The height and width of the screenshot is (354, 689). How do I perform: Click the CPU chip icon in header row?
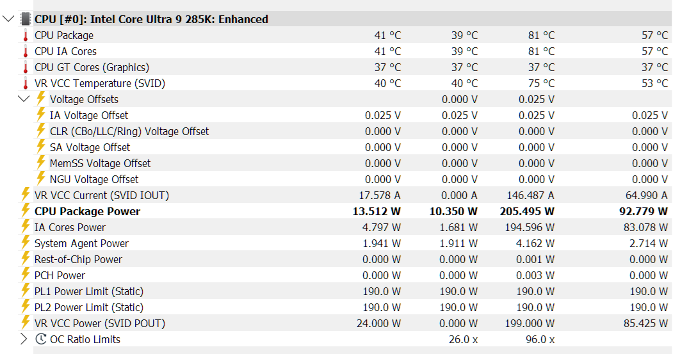tap(26, 19)
